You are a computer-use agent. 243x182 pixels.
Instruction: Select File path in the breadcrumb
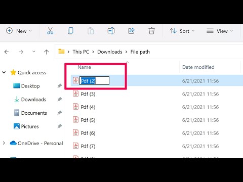pyautogui.click(x=140, y=52)
